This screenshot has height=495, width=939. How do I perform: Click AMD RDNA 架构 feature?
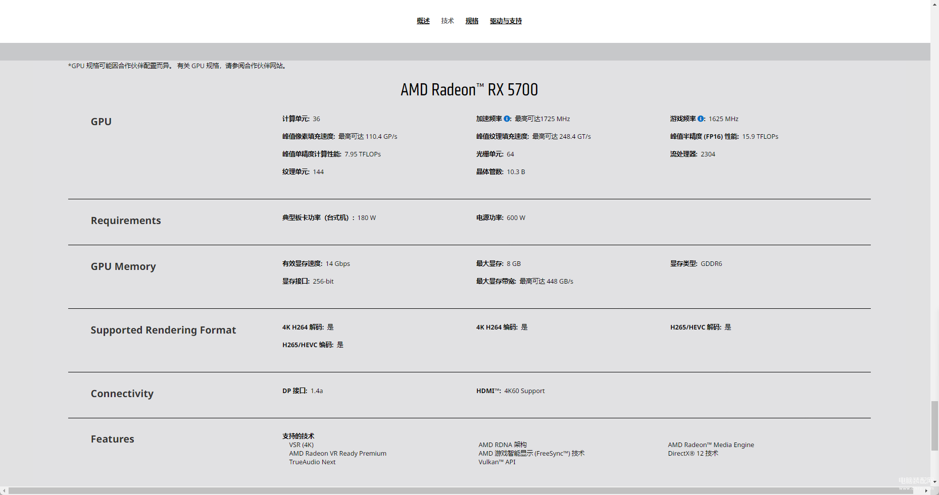coord(503,445)
